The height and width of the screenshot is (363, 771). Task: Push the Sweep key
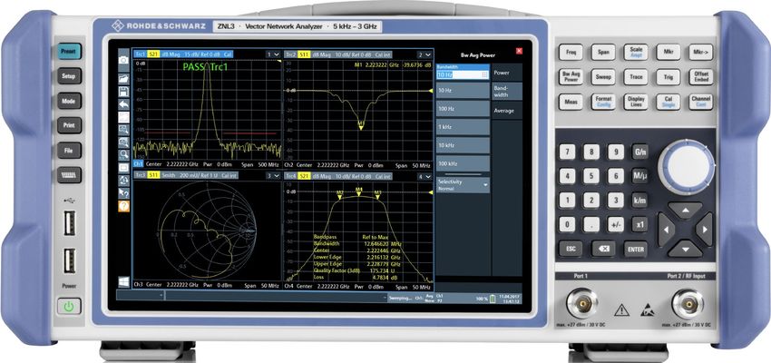point(603,77)
